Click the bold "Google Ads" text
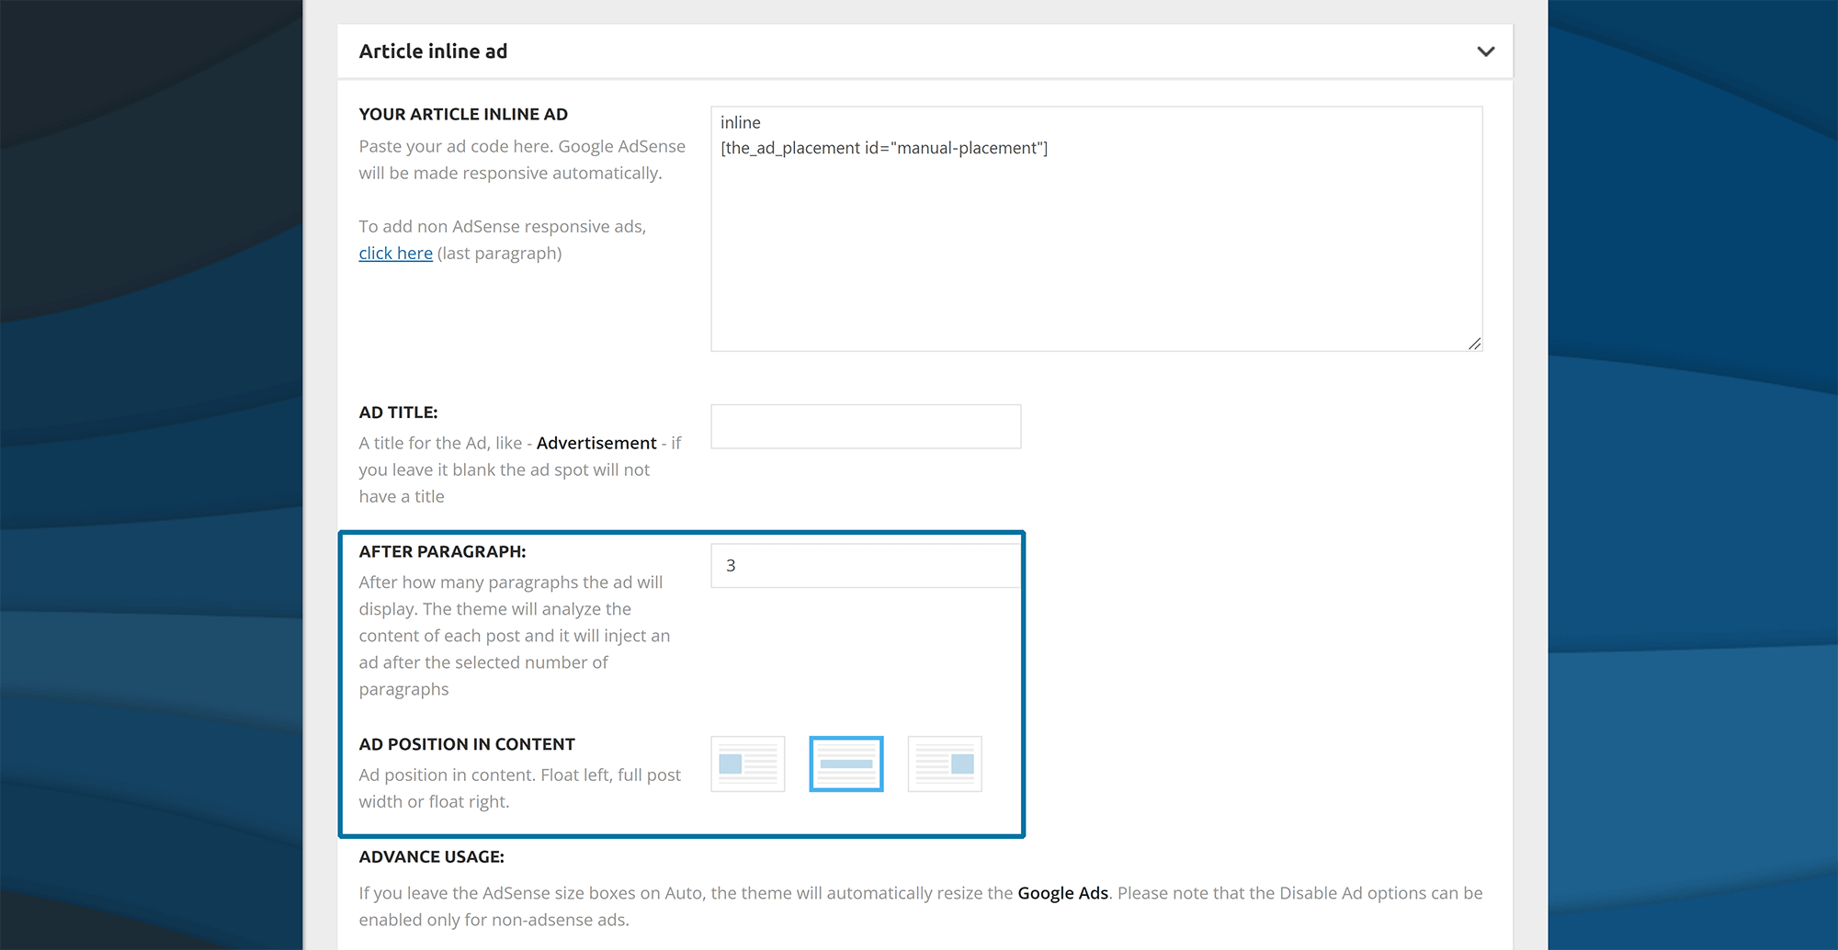 click(x=1062, y=893)
